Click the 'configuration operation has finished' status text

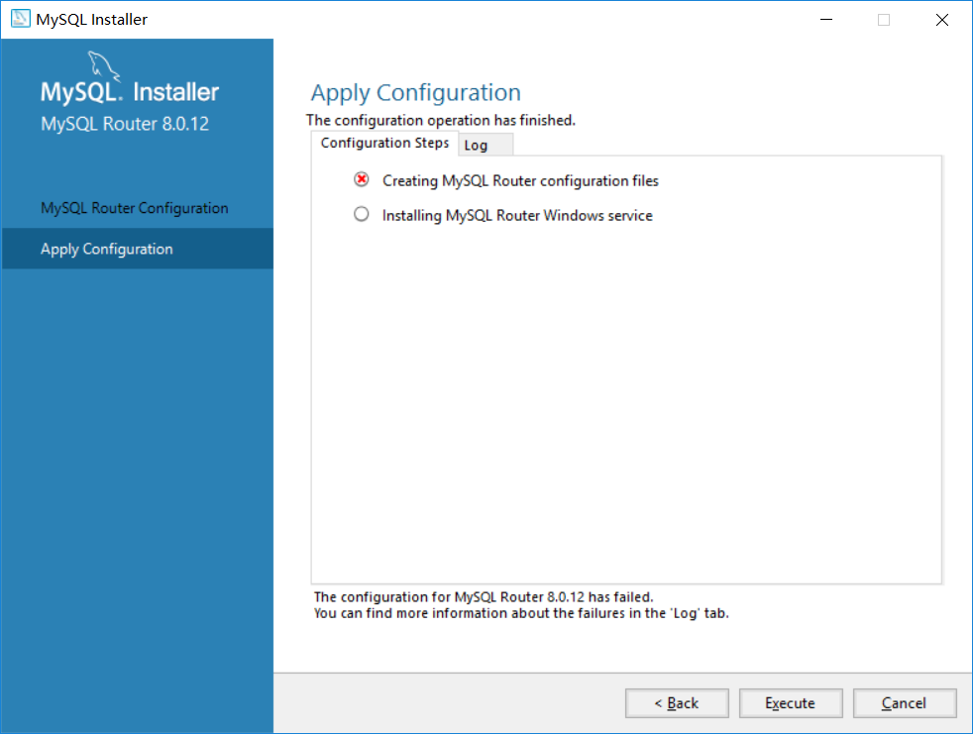pyautogui.click(x=441, y=120)
